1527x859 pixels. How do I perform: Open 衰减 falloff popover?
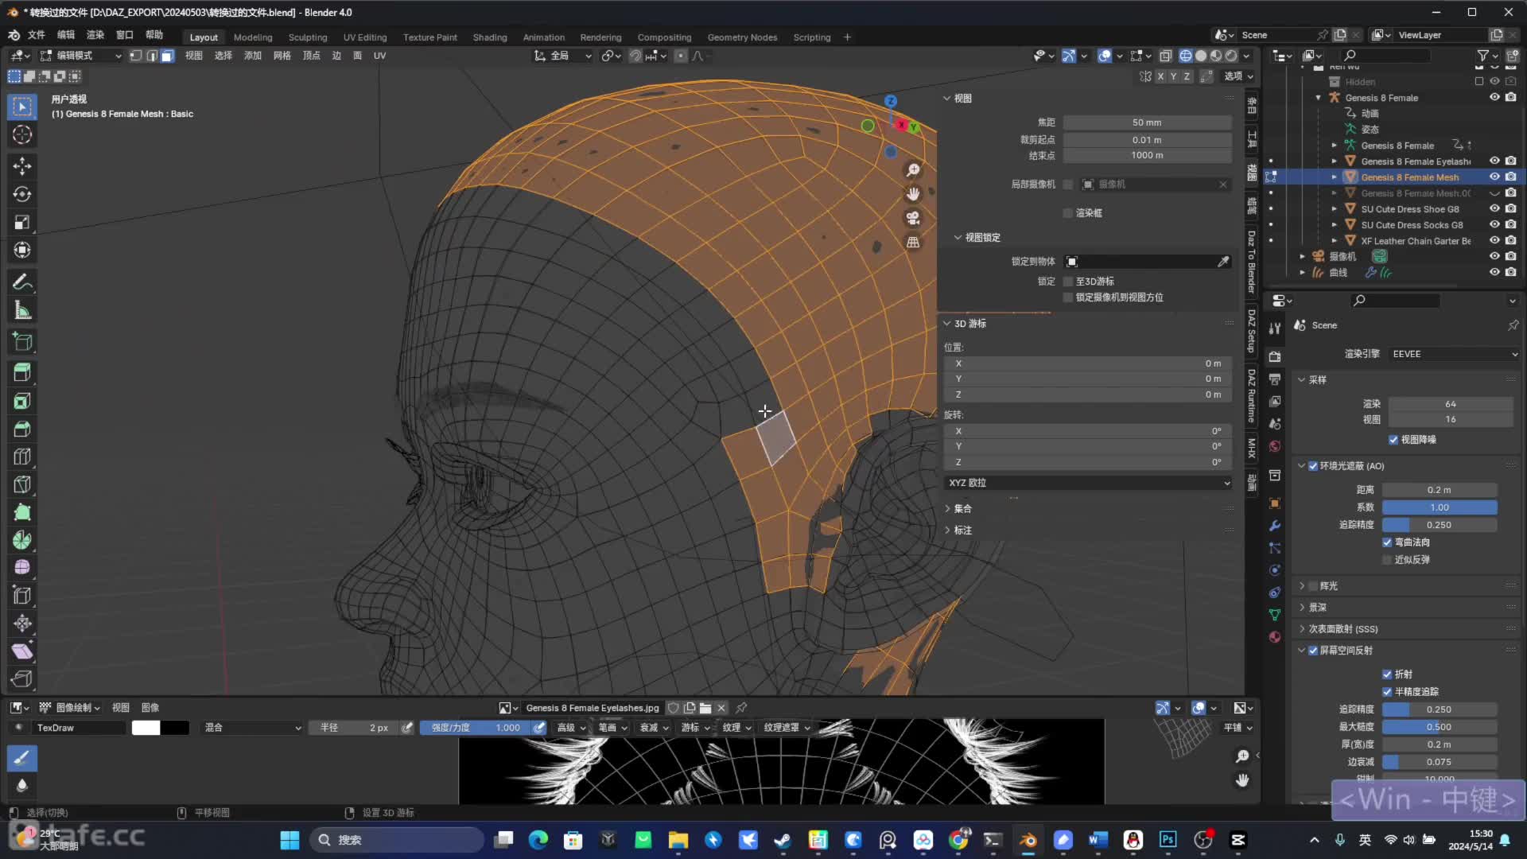[x=655, y=728]
